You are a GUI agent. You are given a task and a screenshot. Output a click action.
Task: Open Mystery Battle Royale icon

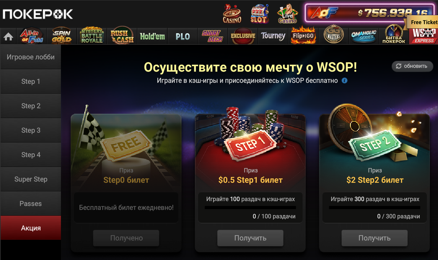pos(92,36)
